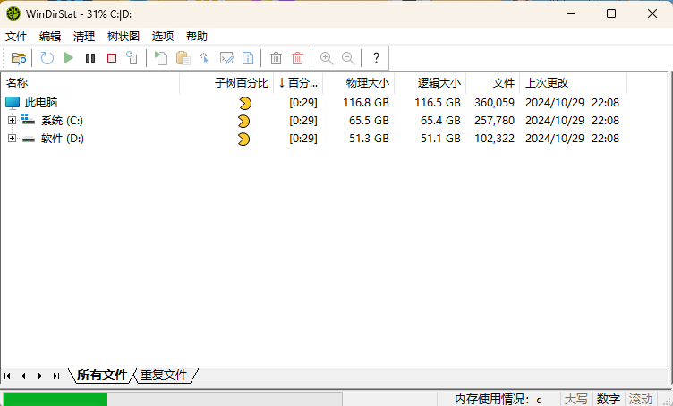Click the zoom in magnifier icon

327,58
